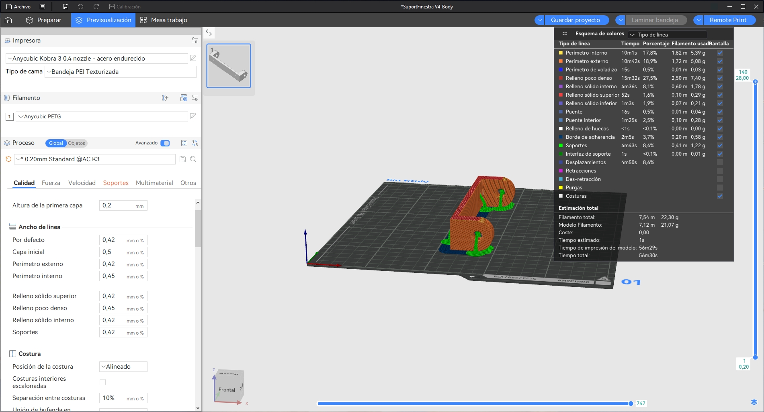This screenshot has height=412, width=764.
Task: Collapse the sidebar with the arrows icon
Action: click(x=209, y=33)
